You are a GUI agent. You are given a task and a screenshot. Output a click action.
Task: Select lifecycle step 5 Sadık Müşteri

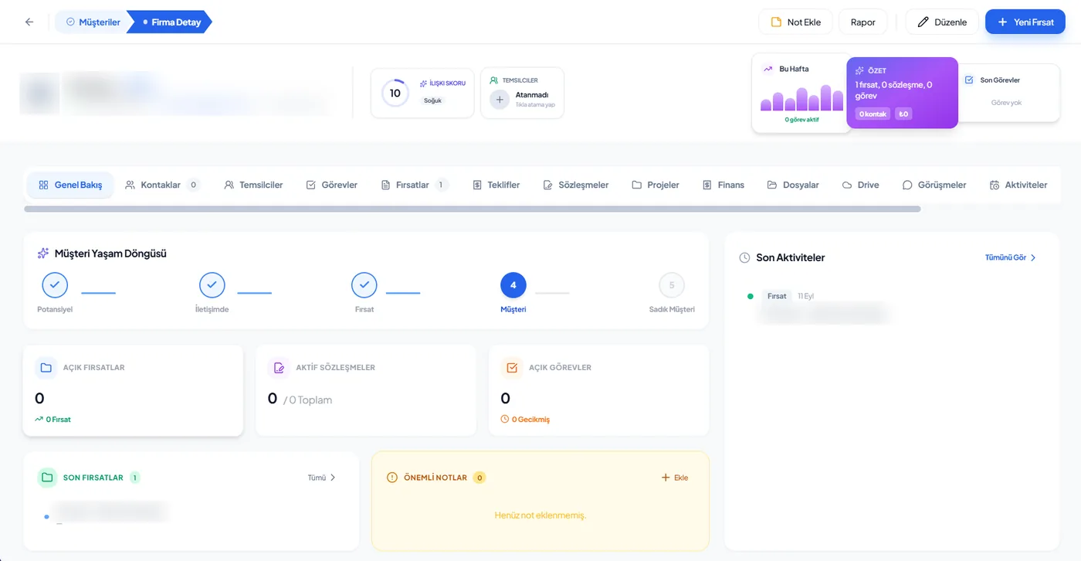[672, 285]
